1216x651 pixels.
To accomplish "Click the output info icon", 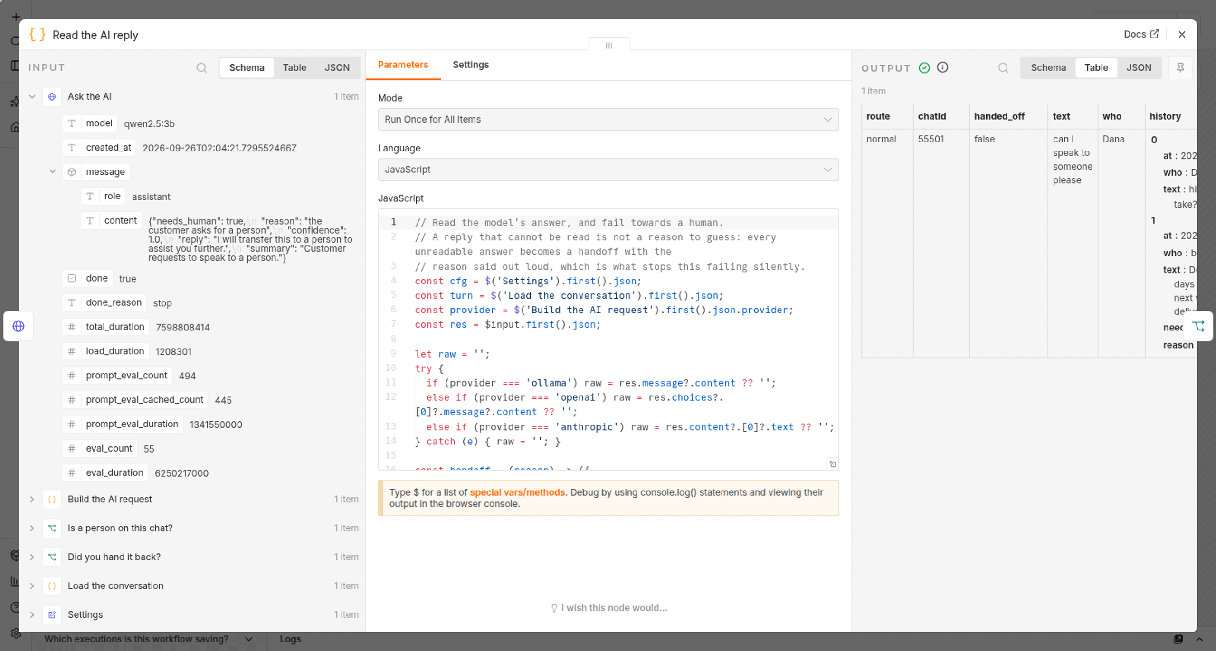I will [x=942, y=67].
